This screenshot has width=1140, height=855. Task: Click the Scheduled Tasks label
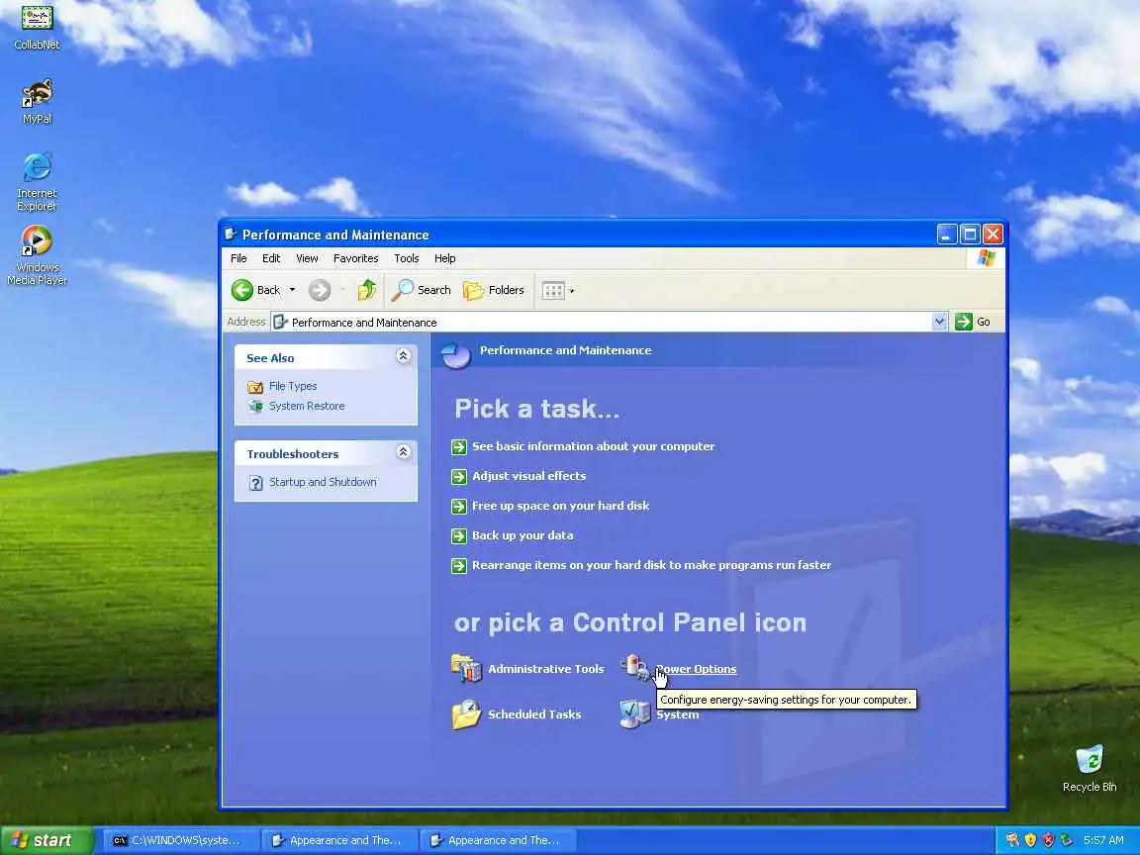coord(534,714)
